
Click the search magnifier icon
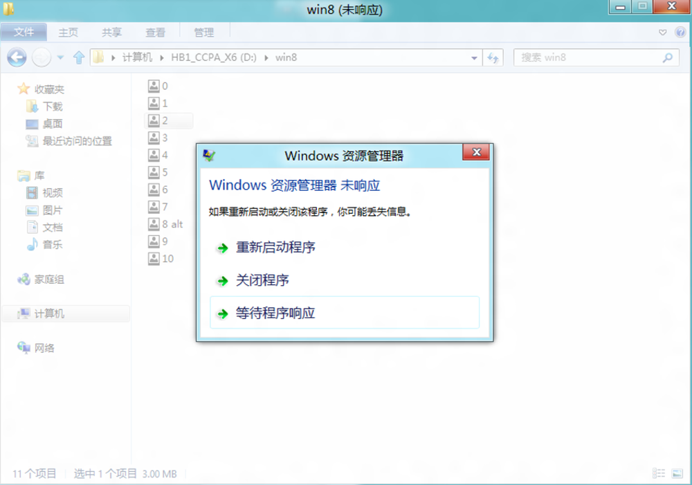668,58
